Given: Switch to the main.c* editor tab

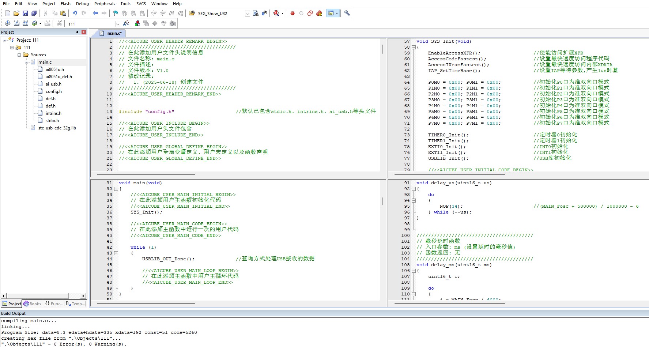Looking at the screenshot, I should (x=111, y=33).
